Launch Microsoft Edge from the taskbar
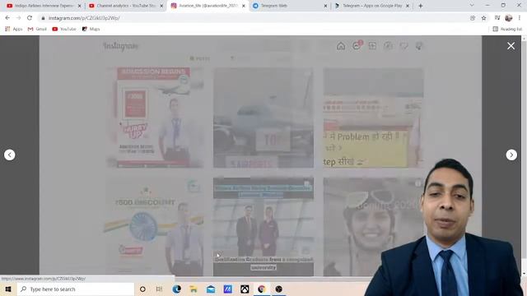The height and width of the screenshot is (296, 527). pyautogui.click(x=177, y=289)
